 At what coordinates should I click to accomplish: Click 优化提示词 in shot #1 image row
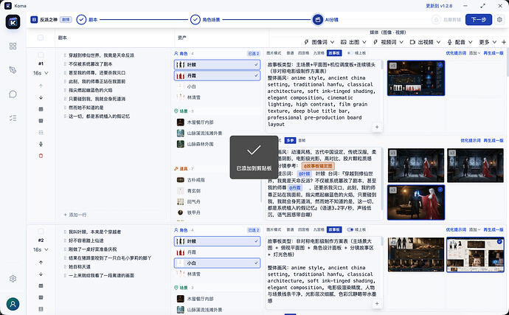[456, 53]
